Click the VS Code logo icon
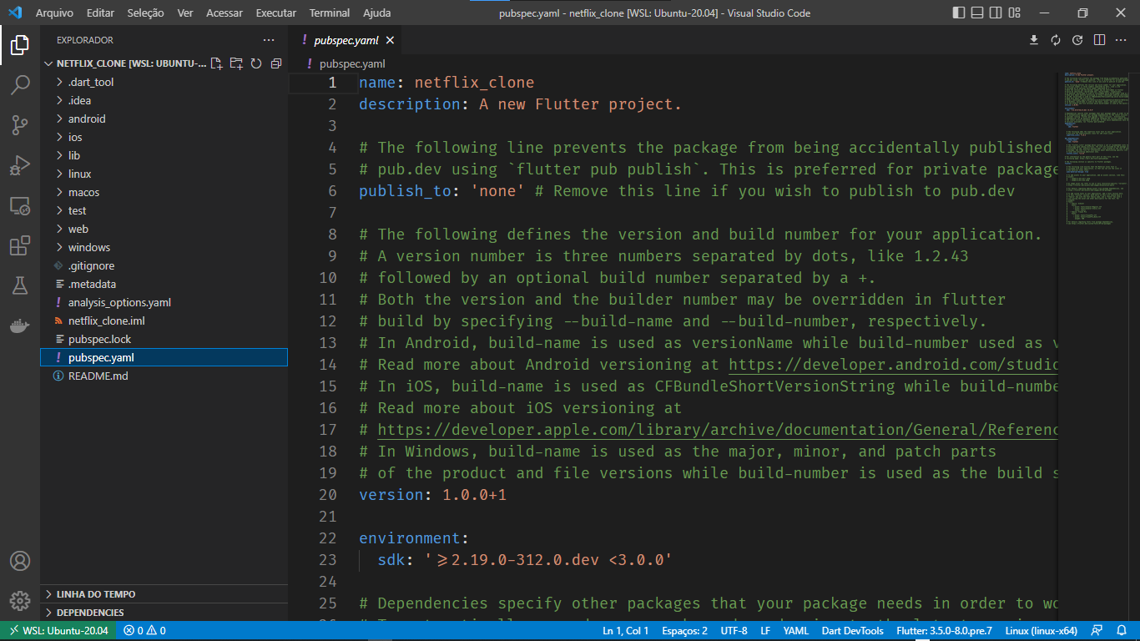 [15, 13]
